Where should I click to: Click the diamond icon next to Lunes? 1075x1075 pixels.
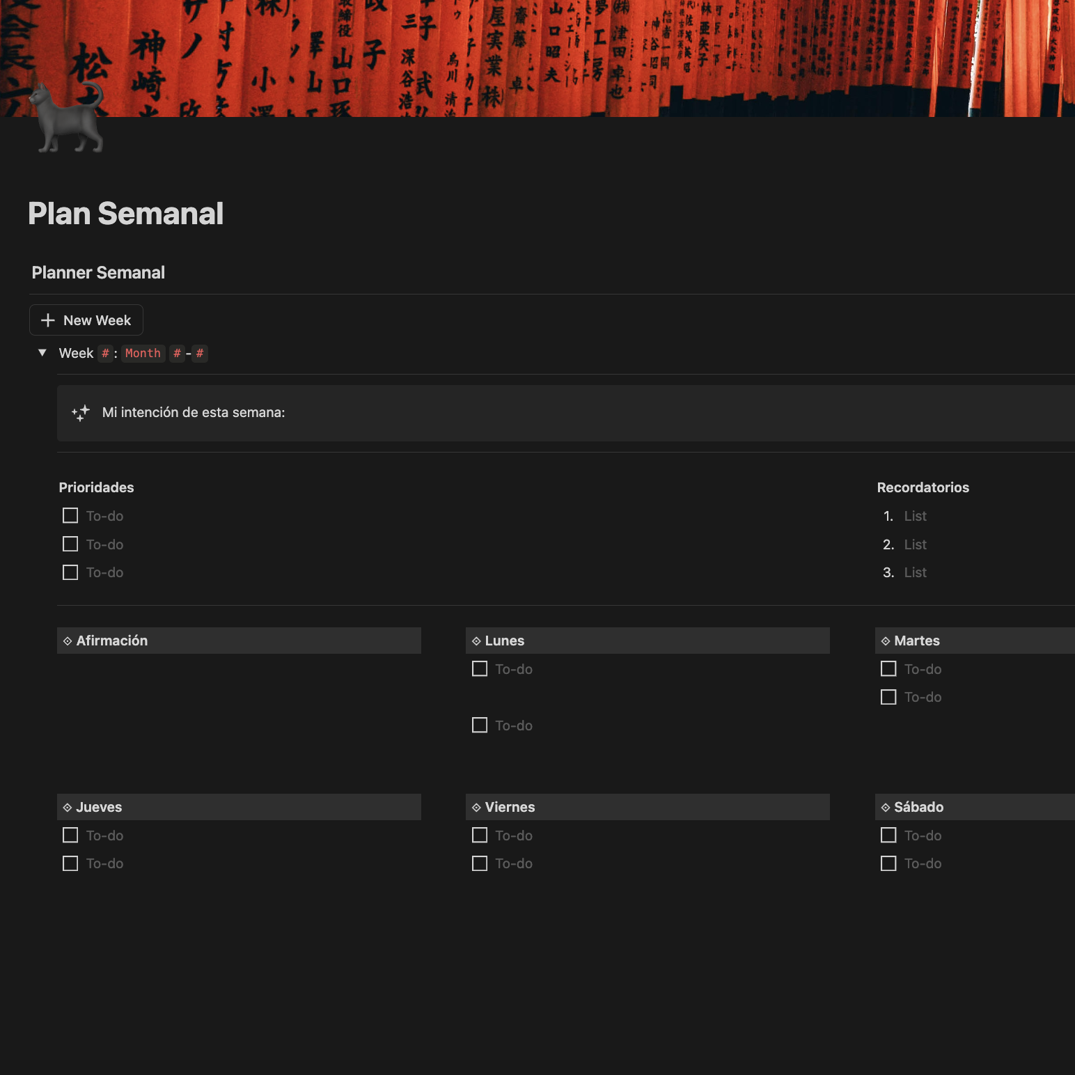pyautogui.click(x=476, y=641)
